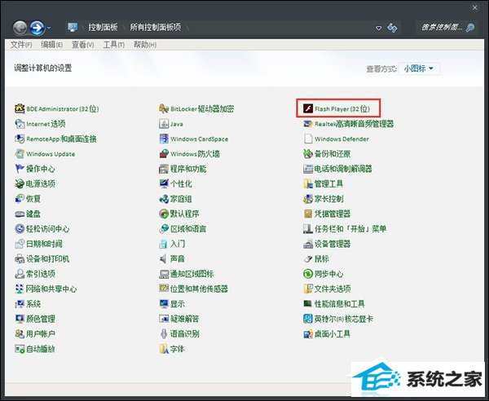Image resolution: width=489 pixels, height=401 pixels.
Task: Click the 设备管理器 icon
Action: [308, 244]
